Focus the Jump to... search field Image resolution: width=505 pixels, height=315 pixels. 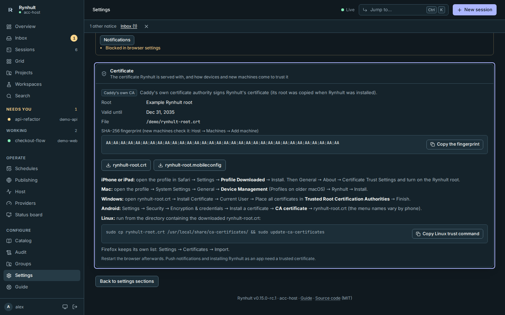click(x=404, y=10)
